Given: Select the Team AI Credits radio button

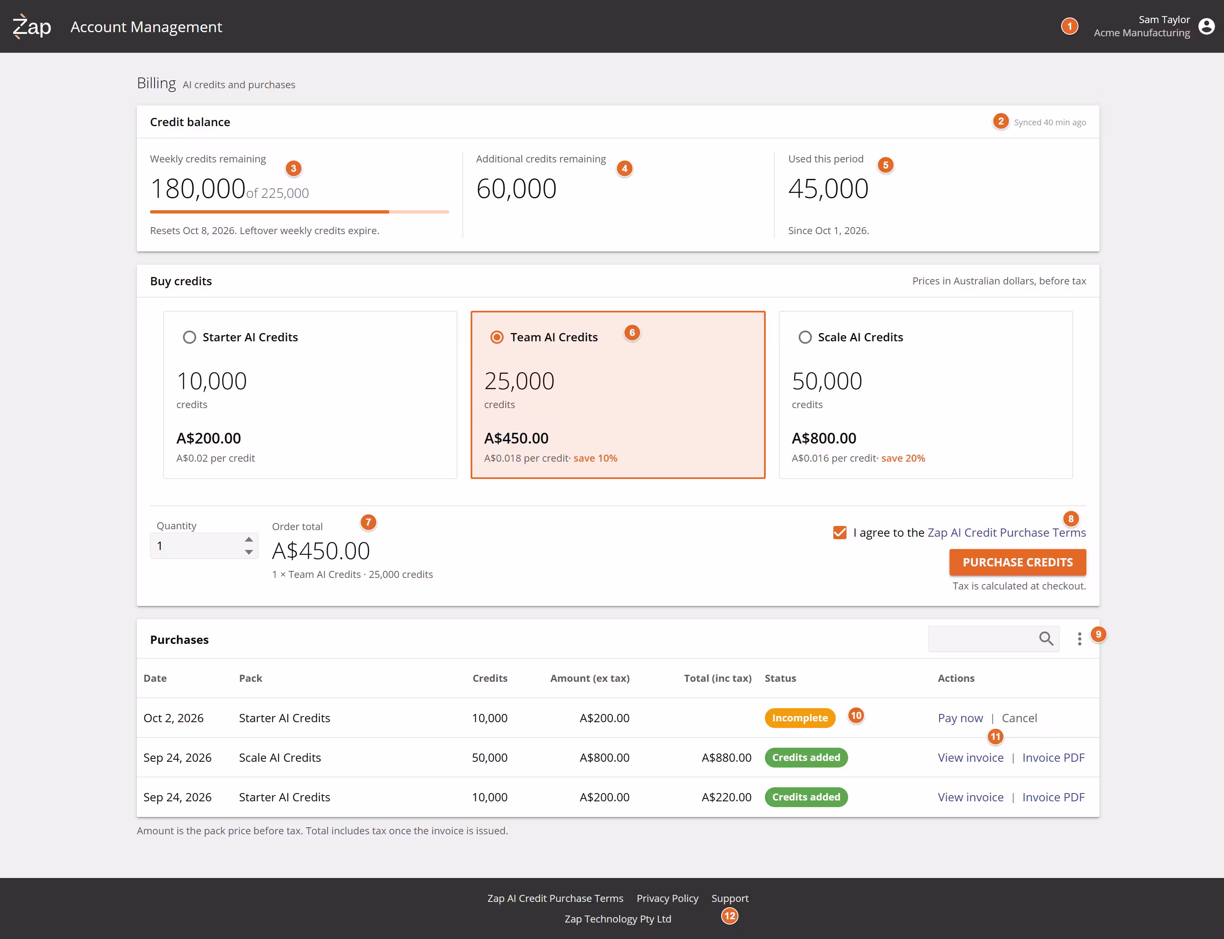Looking at the screenshot, I should [x=497, y=337].
